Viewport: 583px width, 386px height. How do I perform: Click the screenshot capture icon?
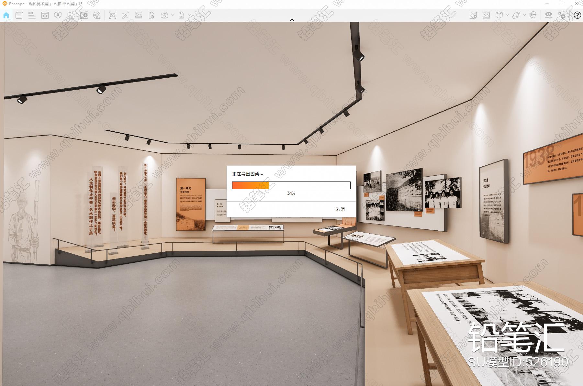pos(113,15)
